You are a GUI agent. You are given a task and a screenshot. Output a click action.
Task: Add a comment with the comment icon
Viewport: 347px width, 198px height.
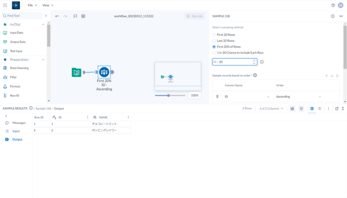75,16
